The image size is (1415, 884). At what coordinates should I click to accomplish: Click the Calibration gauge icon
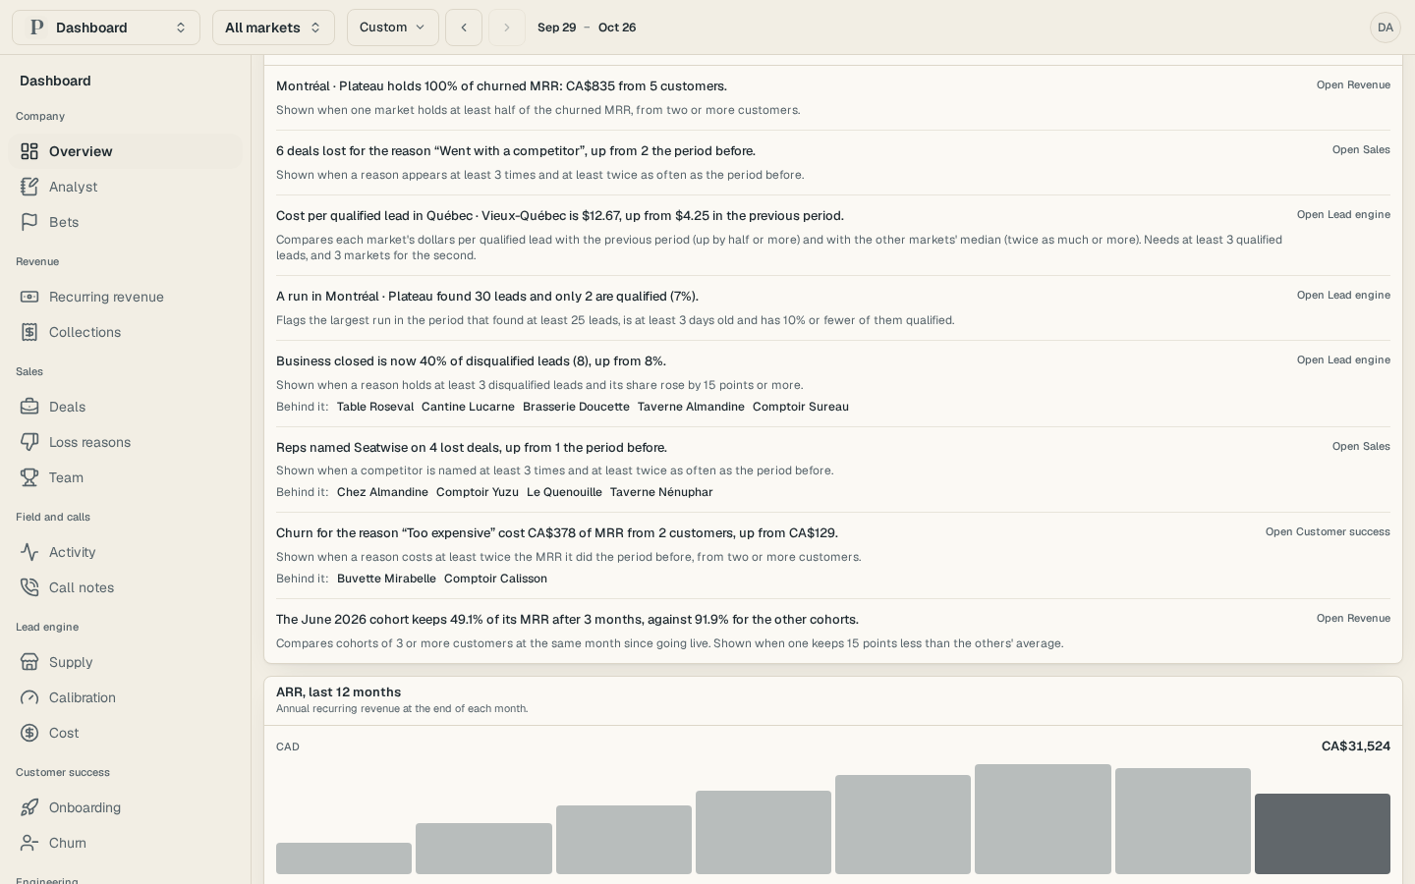29,697
